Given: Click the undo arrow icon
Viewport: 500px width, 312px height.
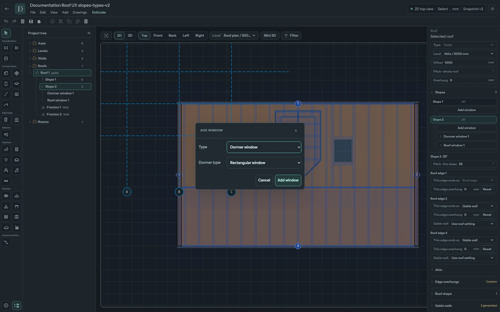Looking at the screenshot, I should coord(6,21).
